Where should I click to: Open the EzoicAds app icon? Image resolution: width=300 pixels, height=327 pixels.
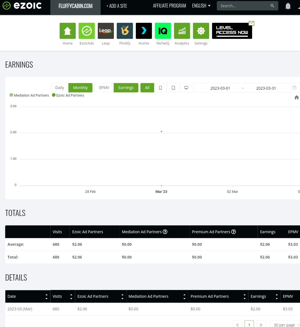click(87, 31)
